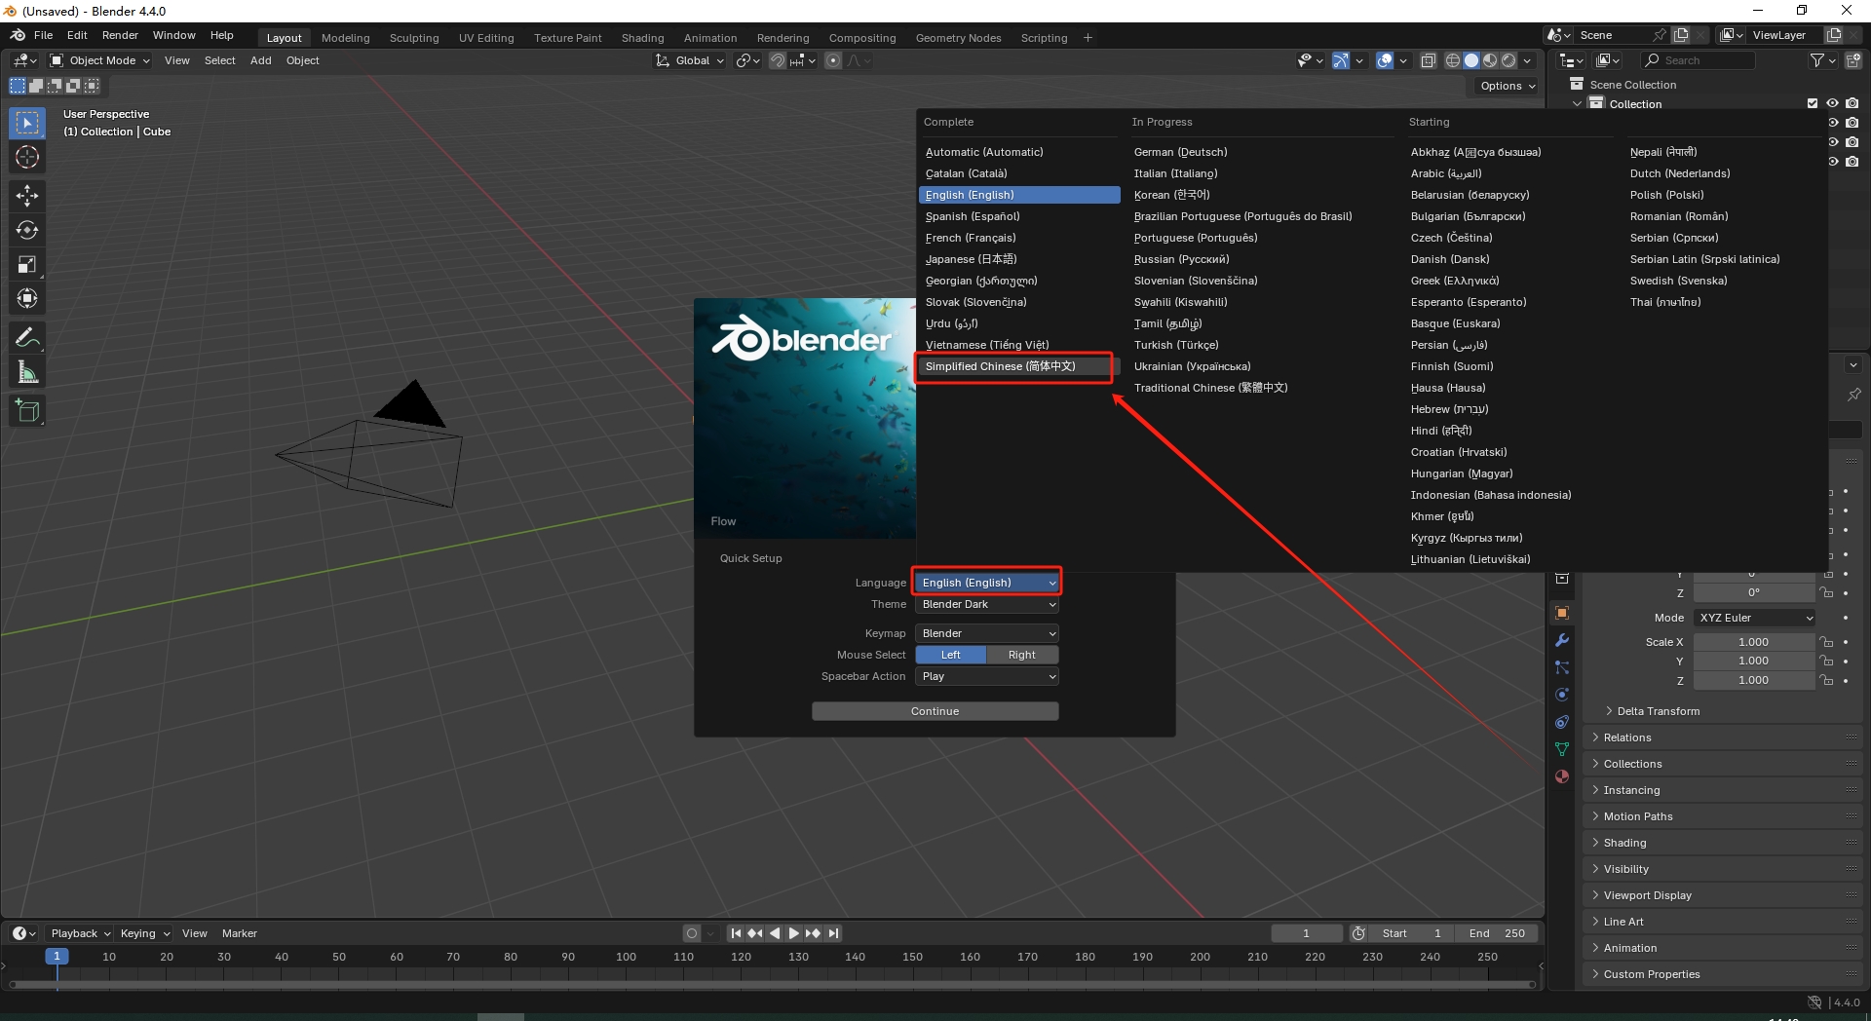Screen dimensions: 1871x1021
Task: Click the timeline playhead at frame 1
Action: coord(57,958)
